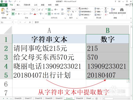This screenshot has width=133, height=100.
Task: Click the 格式 format cells button
Action: coord(98,15)
